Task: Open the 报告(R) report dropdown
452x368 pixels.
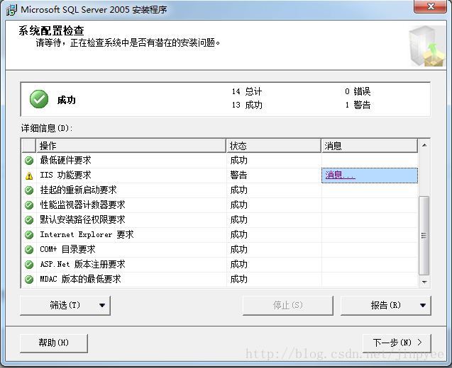Action: (386, 305)
